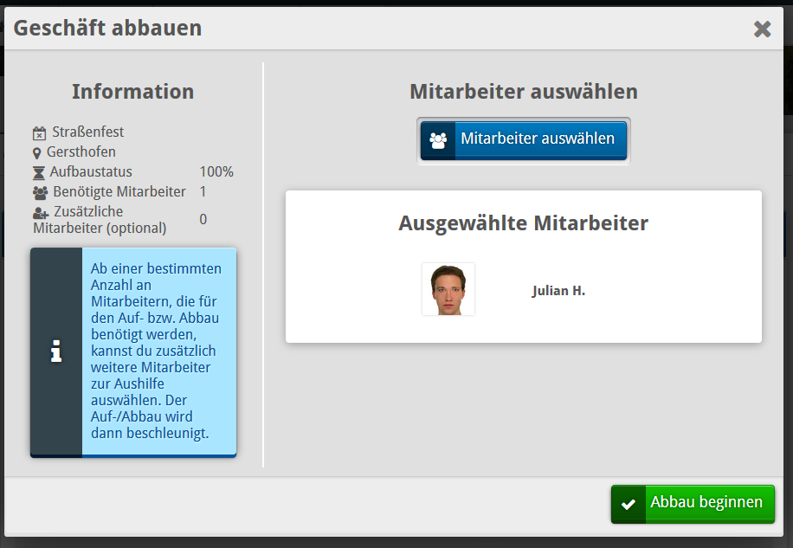Click the light blue help text box
Viewport: 793px width, 548px height.
click(x=158, y=351)
